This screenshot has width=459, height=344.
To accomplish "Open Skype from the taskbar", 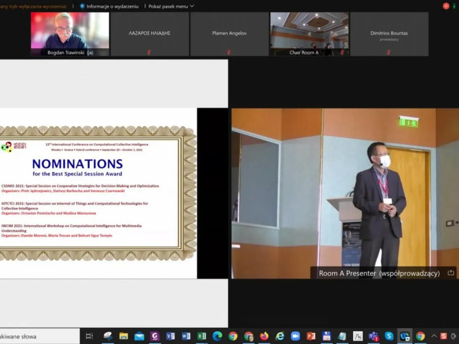I will click(389, 336).
